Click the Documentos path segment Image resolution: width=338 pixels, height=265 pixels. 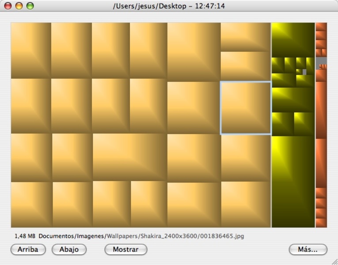pyautogui.click(x=56, y=236)
